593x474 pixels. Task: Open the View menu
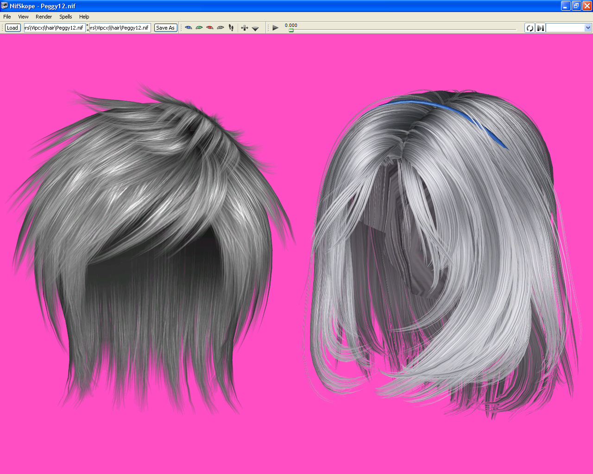tap(23, 17)
